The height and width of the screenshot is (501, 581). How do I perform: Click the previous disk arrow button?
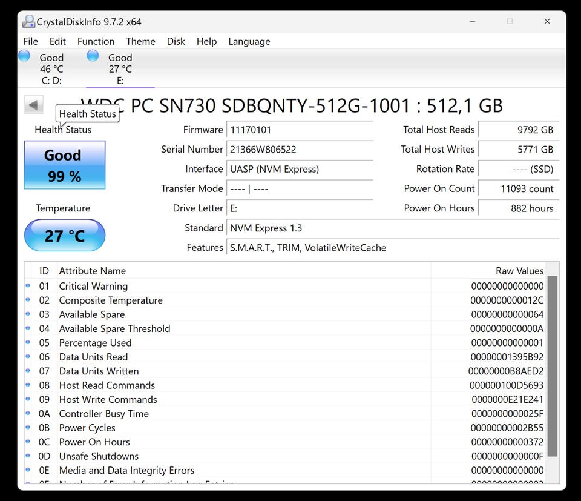pos(34,105)
